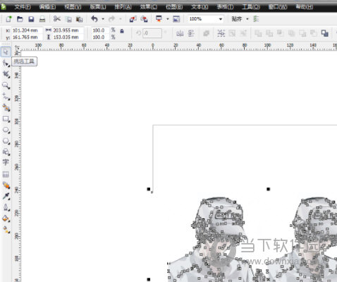Viewport: 337px width, 282px height.
Task: Choose the Zoom magnifier tool
Action: [6, 86]
